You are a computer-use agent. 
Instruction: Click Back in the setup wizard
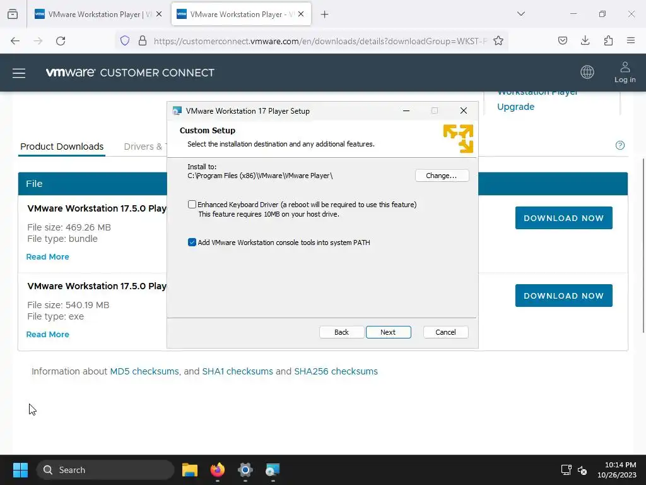341,332
